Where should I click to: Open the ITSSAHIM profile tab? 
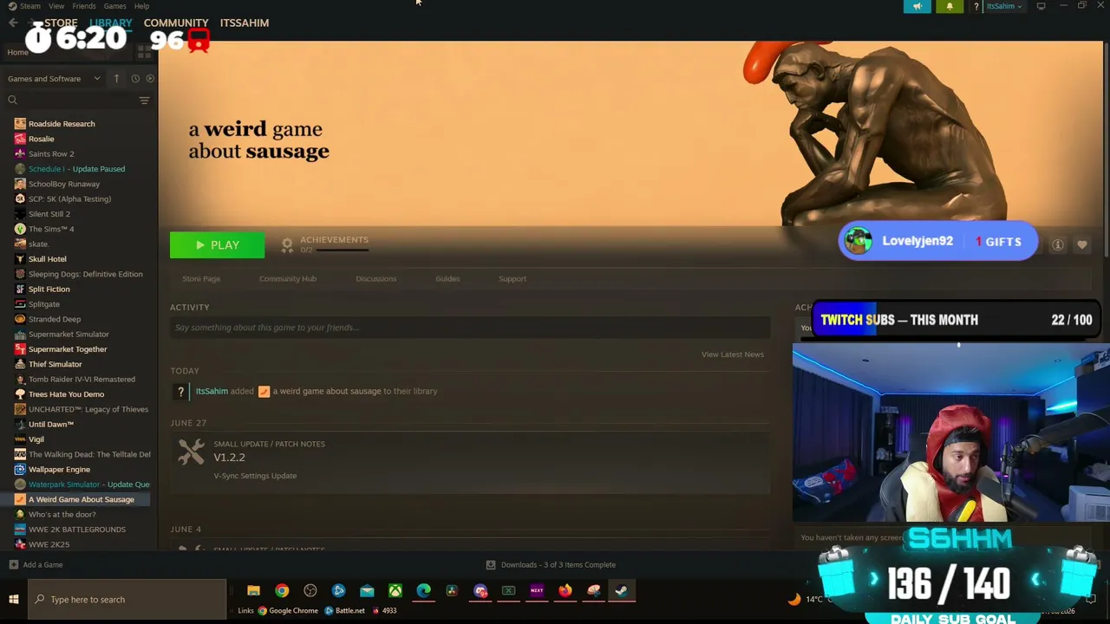(x=245, y=23)
